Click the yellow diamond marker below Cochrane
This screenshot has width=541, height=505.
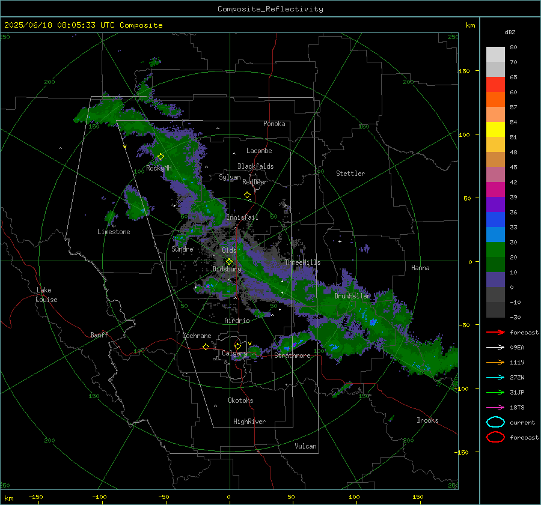[x=206, y=347]
